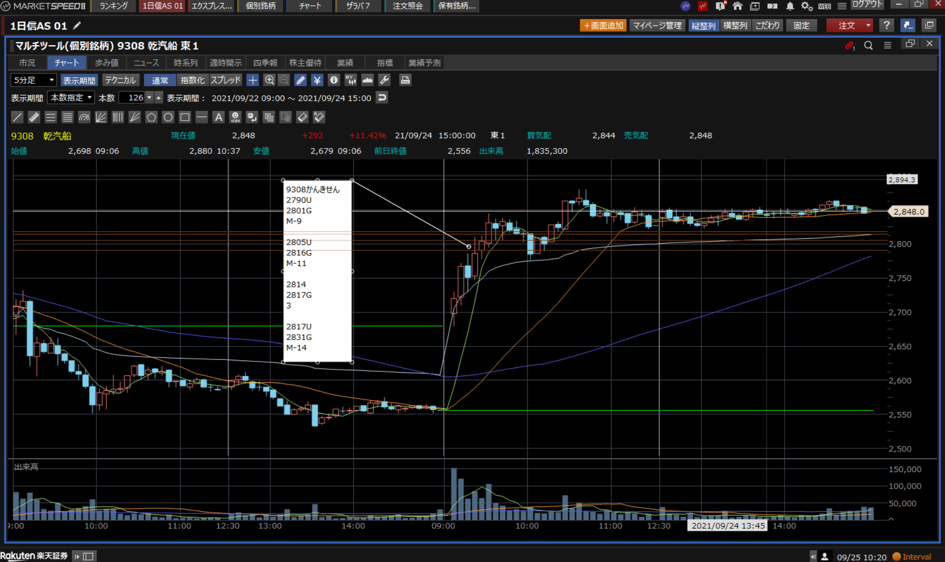The width and height of the screenshot is (945, 562).
Task: Open chart settings with the wrench icon
Action: (x=384, y=80)
